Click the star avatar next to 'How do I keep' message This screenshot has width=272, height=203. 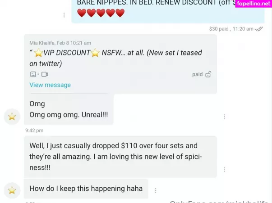12,190
